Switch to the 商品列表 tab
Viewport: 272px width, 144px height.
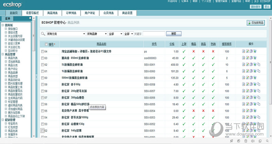(52, 13)
